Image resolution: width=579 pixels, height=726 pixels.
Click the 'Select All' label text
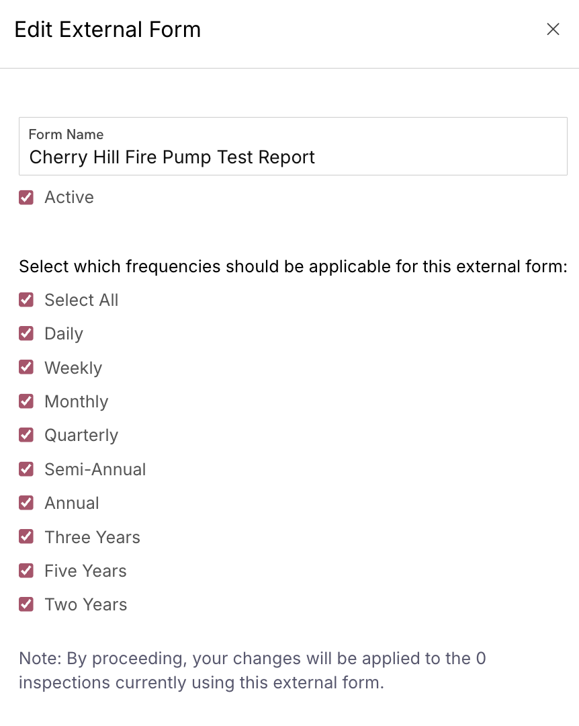click(x=81, y=300)
